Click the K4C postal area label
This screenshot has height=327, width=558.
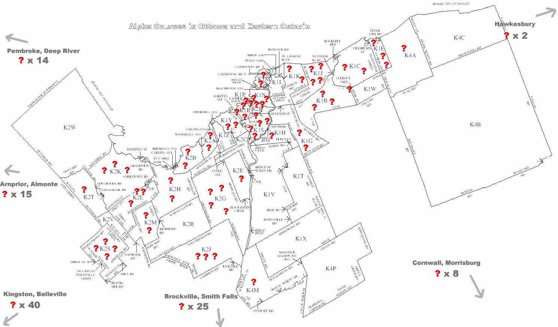pos(459,37)
